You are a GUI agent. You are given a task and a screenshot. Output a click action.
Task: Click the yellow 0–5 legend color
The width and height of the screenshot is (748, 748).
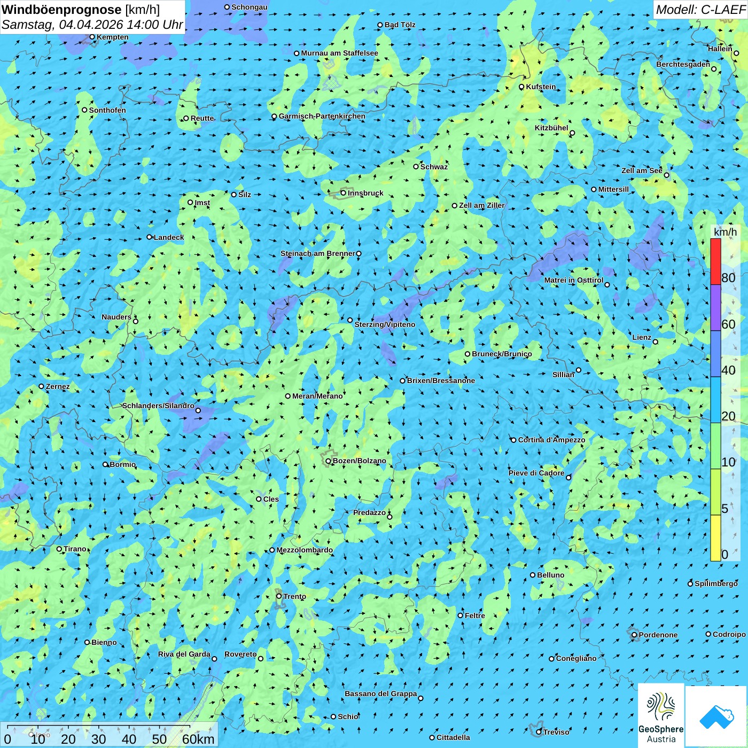715,538
